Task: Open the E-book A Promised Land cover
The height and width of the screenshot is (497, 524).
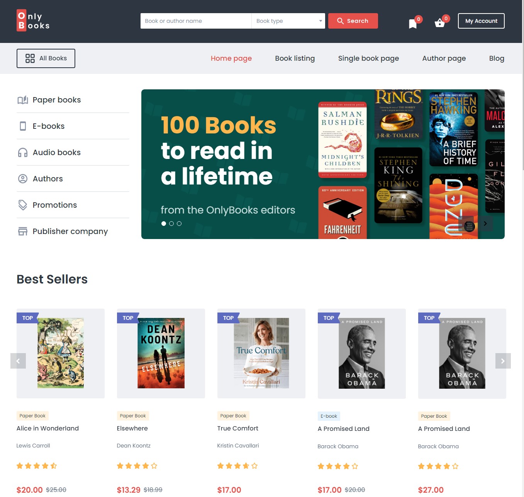Action: click(x=362, y=354)
